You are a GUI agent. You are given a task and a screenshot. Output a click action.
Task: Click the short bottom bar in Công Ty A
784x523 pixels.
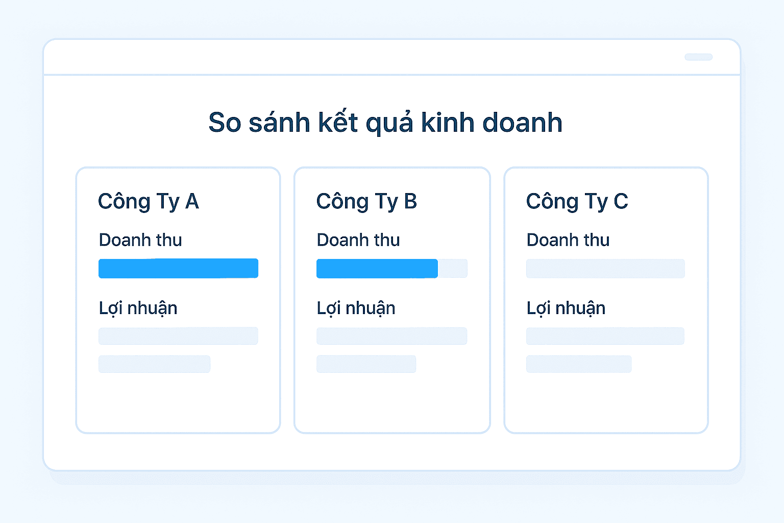(154, 364)
